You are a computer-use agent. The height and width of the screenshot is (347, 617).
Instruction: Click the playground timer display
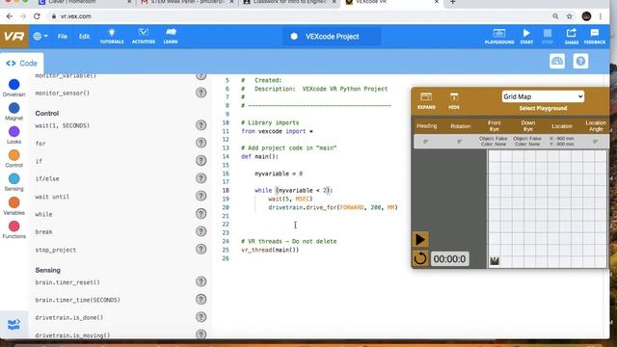tap(449, 259)
